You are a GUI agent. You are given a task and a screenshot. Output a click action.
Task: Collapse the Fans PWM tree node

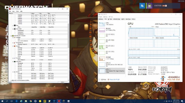pyautogui.click(x=13, y=29)
